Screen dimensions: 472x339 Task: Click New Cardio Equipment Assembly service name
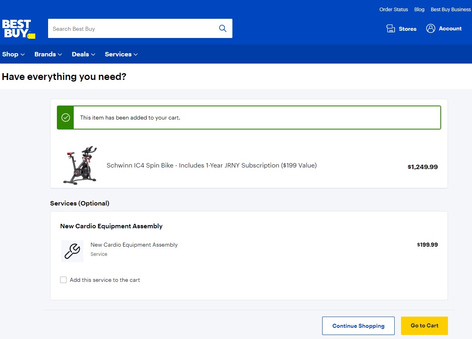pyautogui.click(x=134, y=245)
